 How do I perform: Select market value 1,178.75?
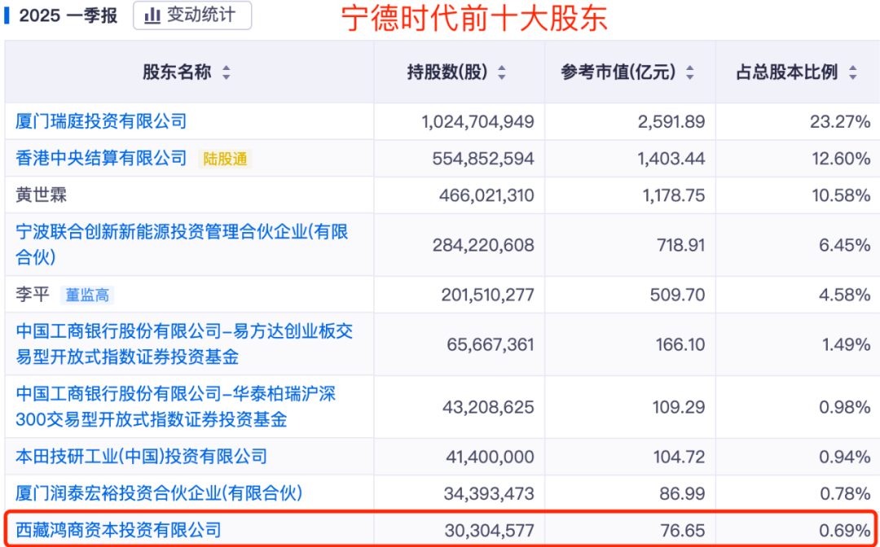tap(672, 195)
